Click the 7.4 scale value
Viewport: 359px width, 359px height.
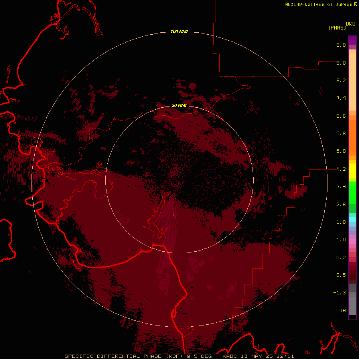click(x=341, y=98)
